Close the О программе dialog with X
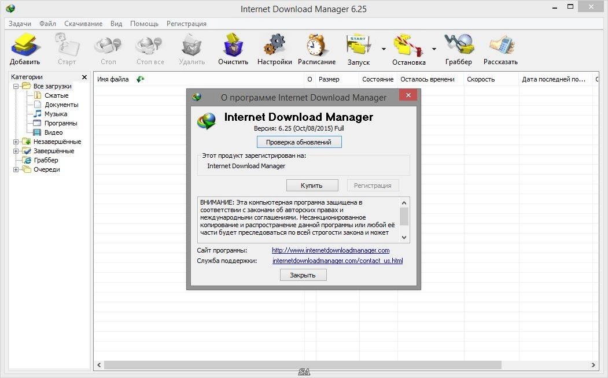Viewport: 608px width, 378px height. click(408, 95)
